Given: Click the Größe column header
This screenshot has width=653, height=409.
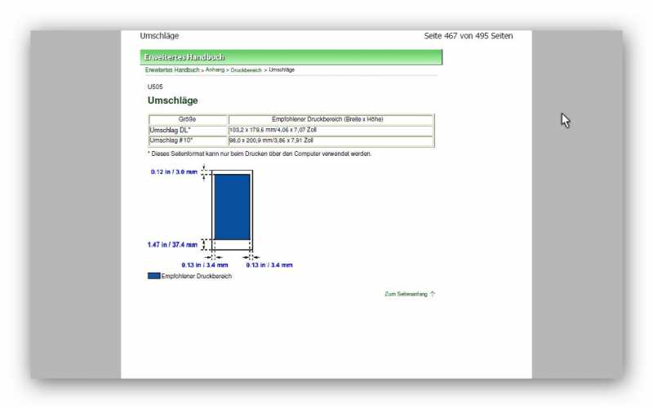Looking at the screenshot, I should tap(187, 119).
